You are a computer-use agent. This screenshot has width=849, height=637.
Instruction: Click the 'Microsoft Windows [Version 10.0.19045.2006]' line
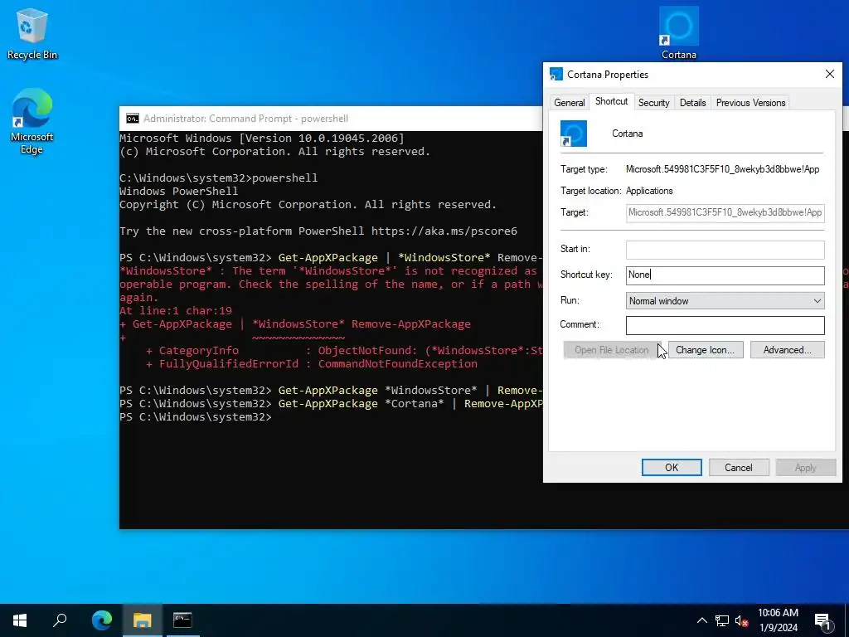pyautogui.click(x=261, y=139)
